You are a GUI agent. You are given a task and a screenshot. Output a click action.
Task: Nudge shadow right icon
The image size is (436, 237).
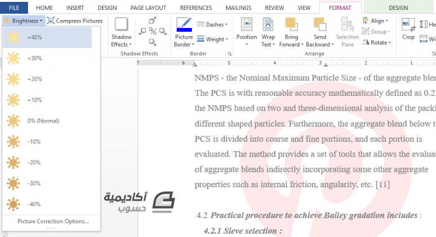pos(163,31)
